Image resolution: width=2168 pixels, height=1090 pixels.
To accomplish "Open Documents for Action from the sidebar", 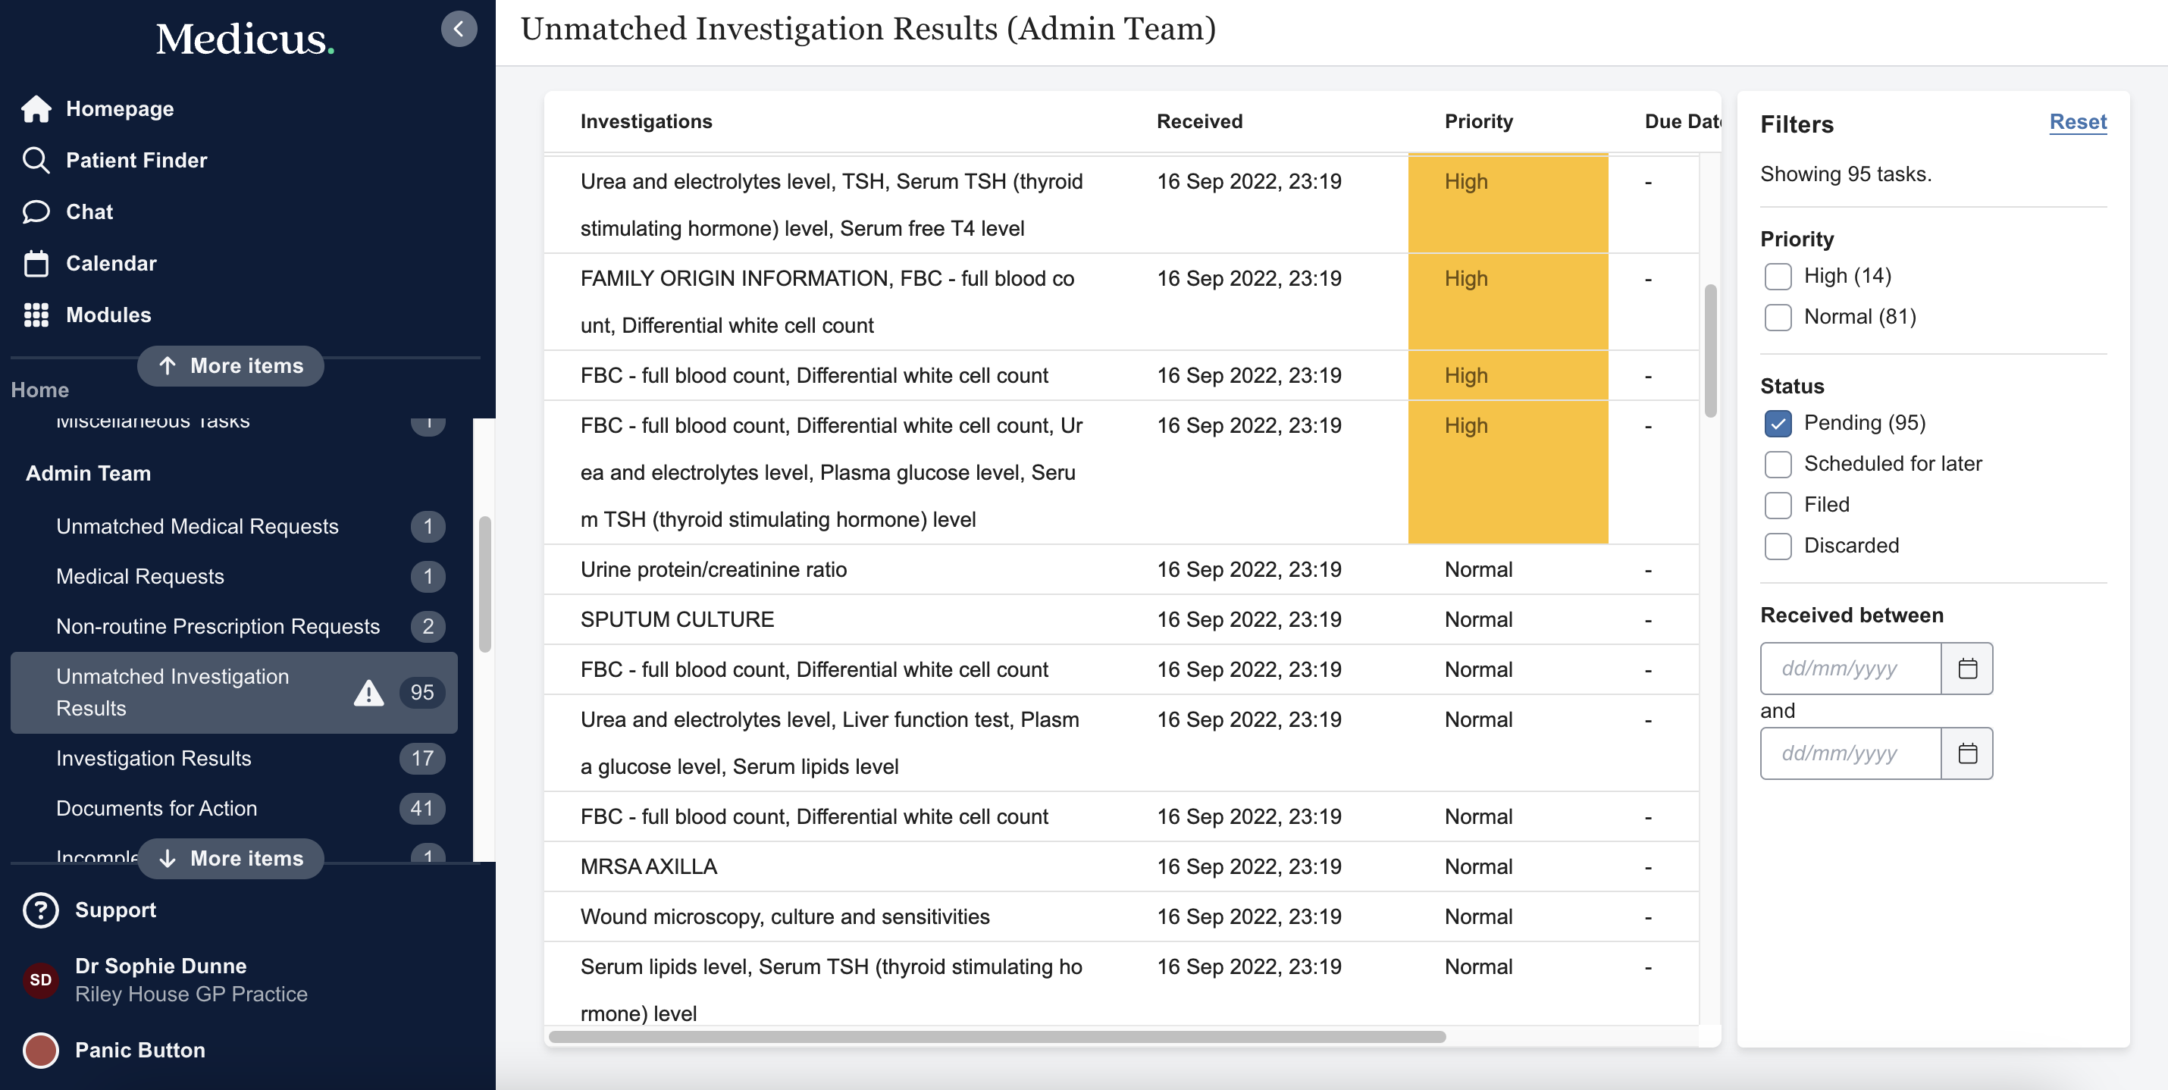I will coord(157,808).
